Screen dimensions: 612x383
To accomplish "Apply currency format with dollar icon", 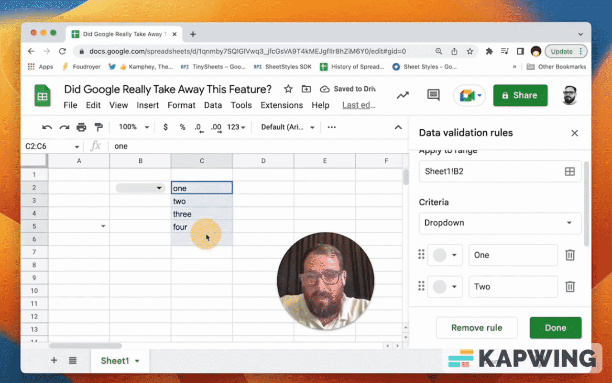I will point(165,127).
